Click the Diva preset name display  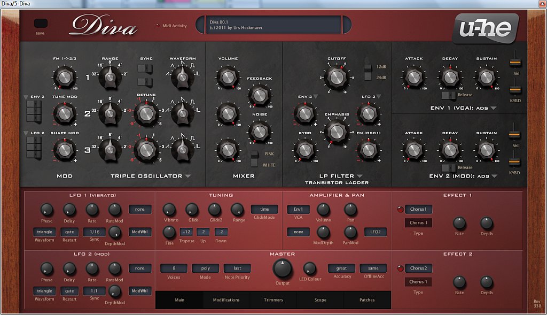pyautogui.click(x=272, y=25)
